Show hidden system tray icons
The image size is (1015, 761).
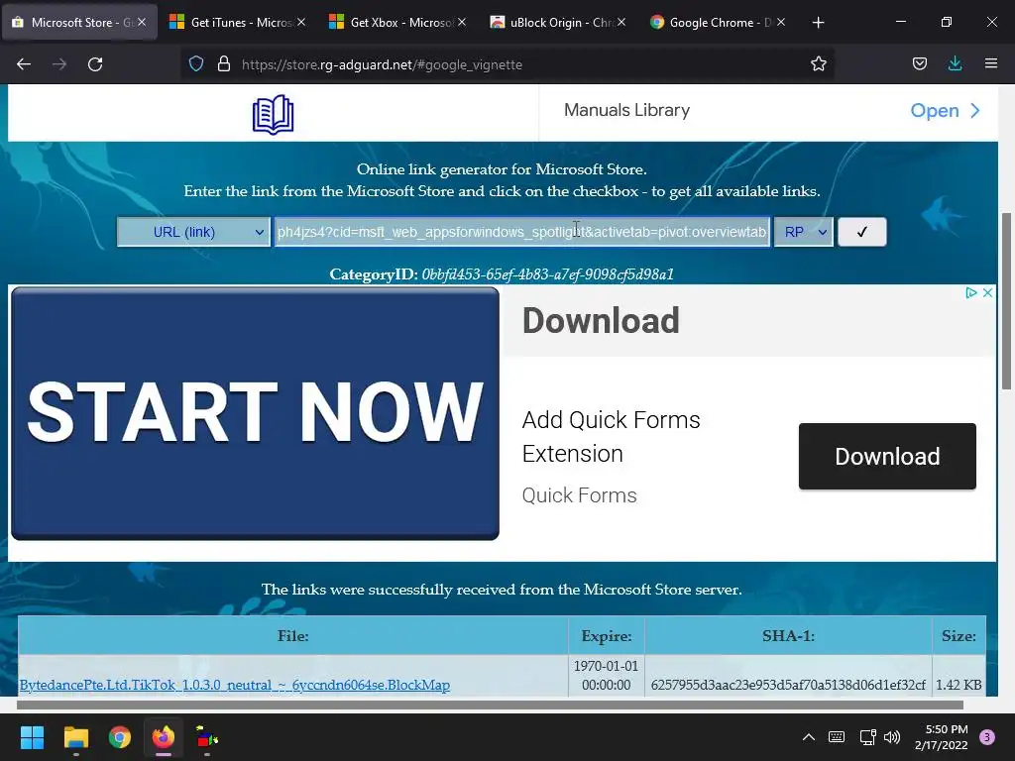click(809, 737)
